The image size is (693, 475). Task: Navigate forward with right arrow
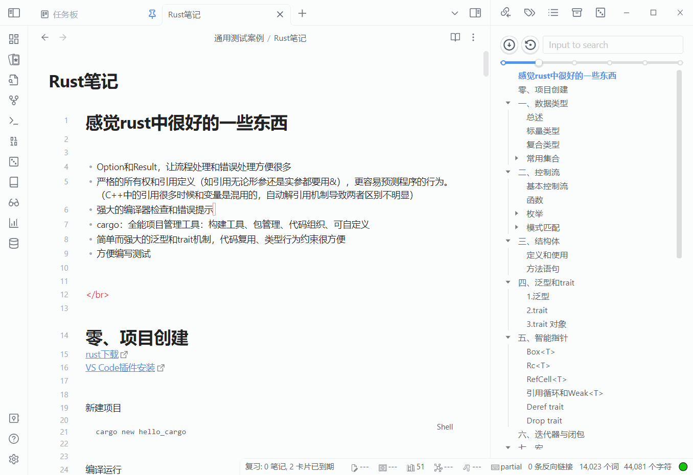(x=63, y=37)
